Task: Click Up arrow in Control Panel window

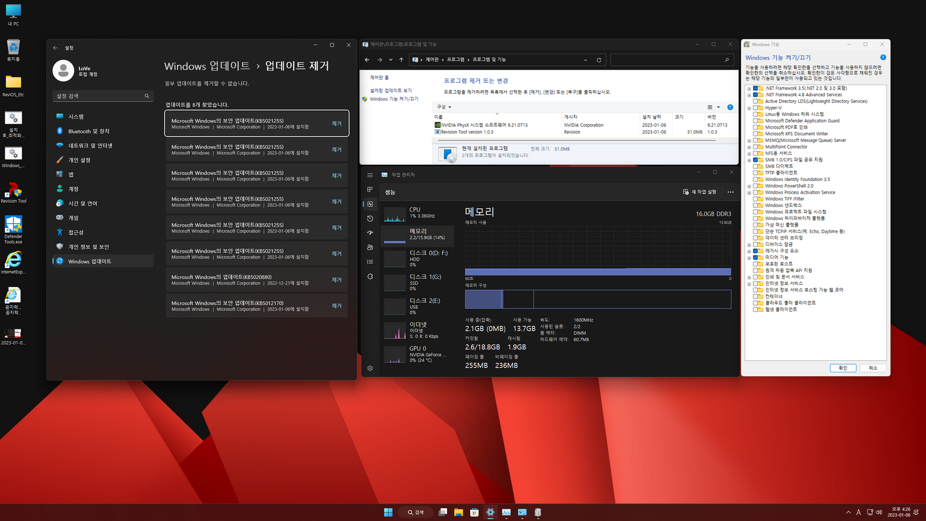Action: click(x=401, y=60)
